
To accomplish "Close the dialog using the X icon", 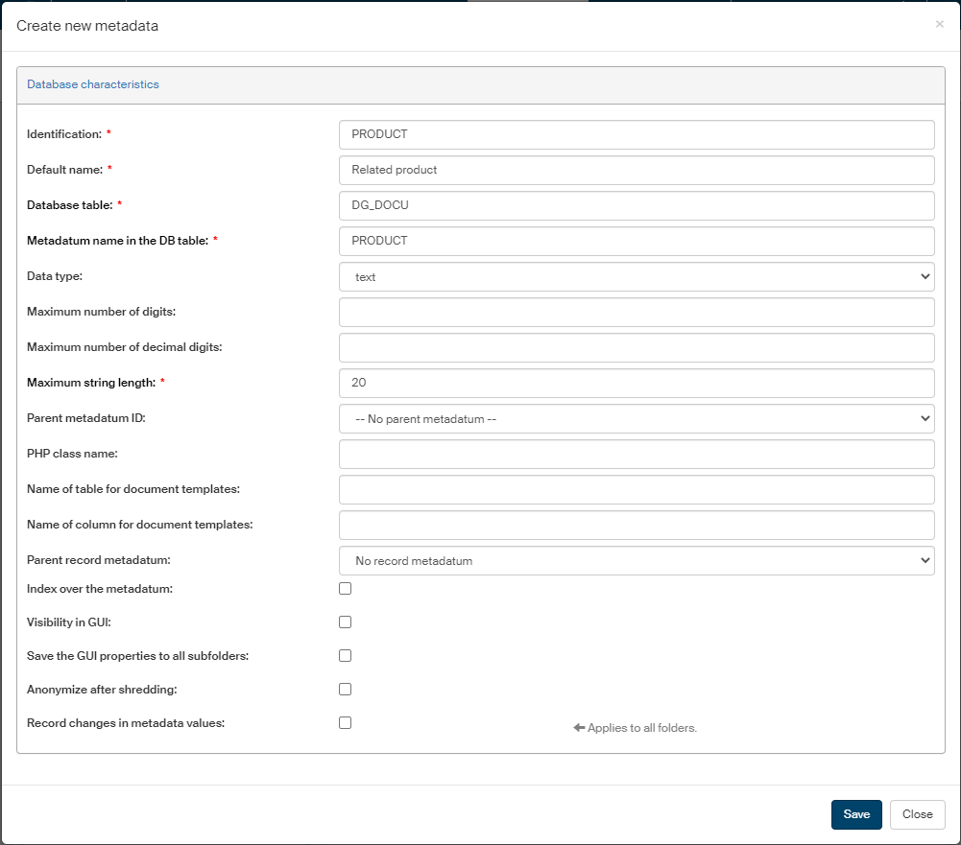I will pos(939,24).
